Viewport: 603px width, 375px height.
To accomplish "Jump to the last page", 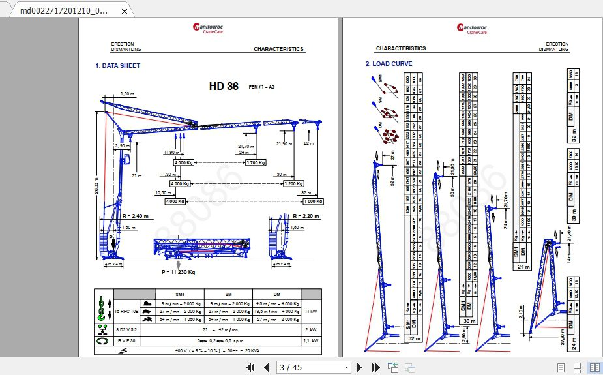I will pos(375,367).
